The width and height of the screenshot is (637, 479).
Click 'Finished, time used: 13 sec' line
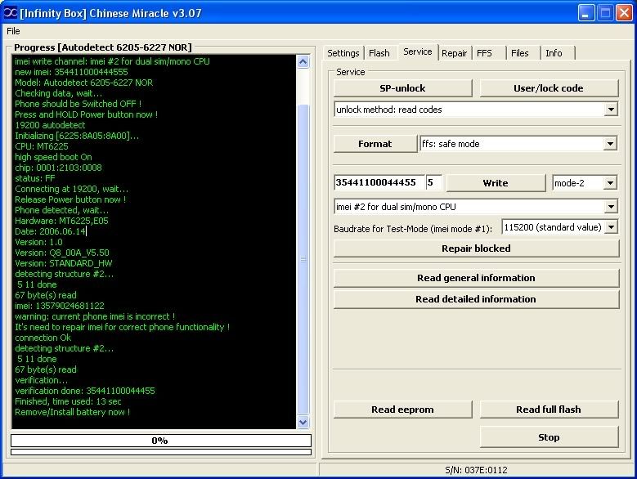pyautogui.click(x=68, y=401)
